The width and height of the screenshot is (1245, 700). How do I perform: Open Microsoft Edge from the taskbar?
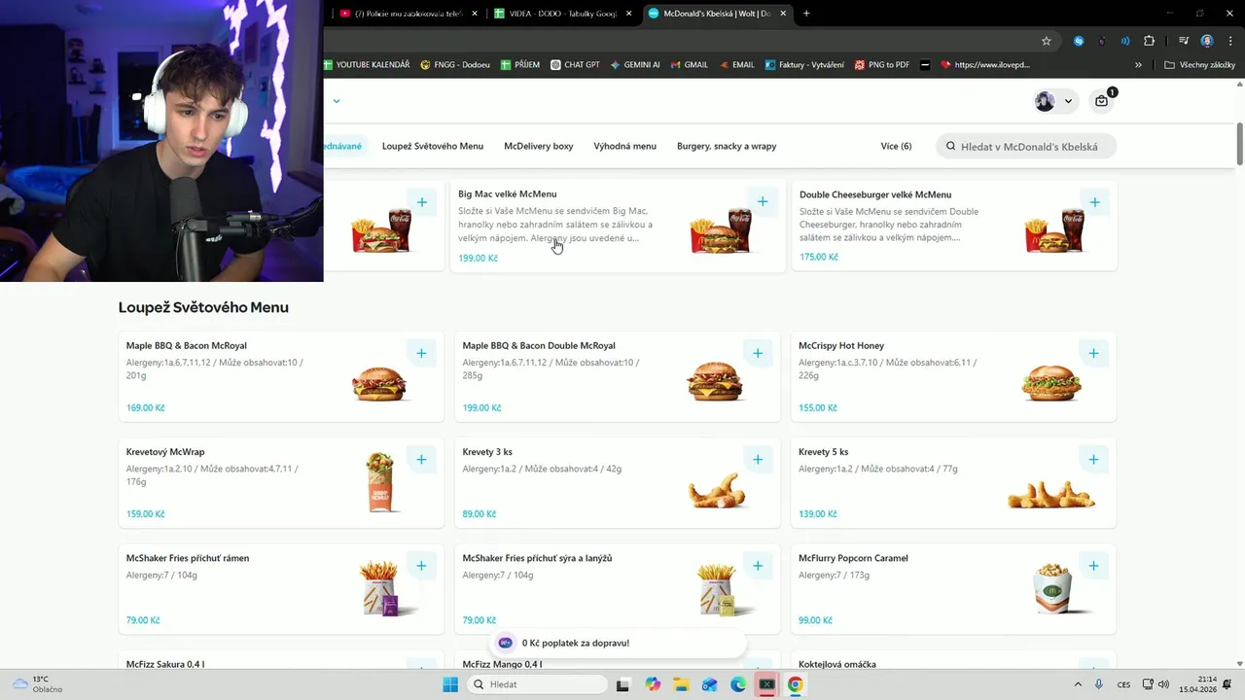pos(738,684)
